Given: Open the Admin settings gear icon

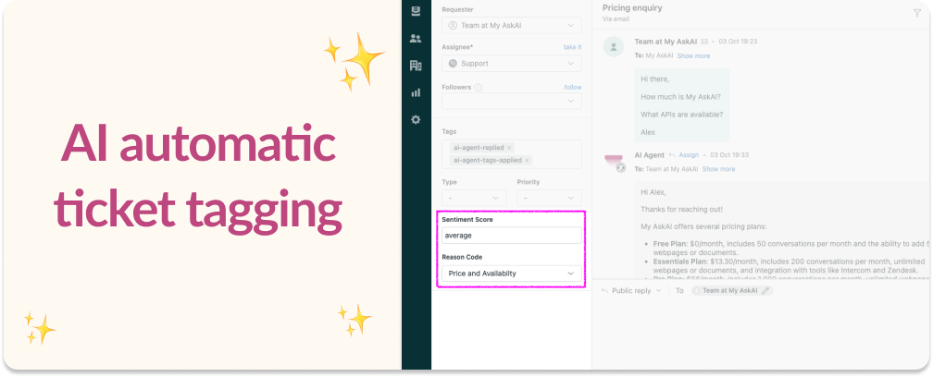Looking at the screenshot, I should pyautogui.click(x=416, y=120).
